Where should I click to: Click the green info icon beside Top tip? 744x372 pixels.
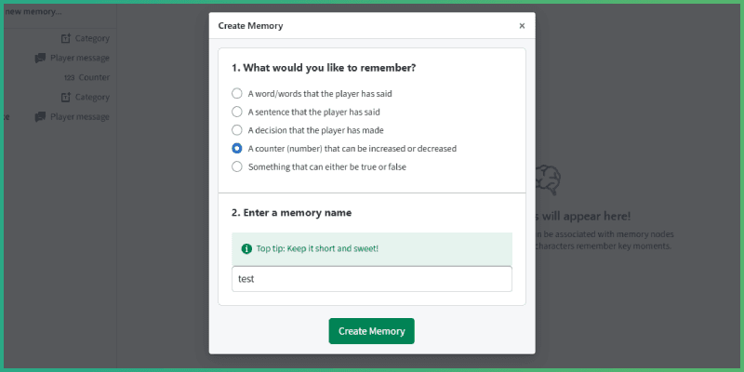pyautogui.click(x=246, y=249)
